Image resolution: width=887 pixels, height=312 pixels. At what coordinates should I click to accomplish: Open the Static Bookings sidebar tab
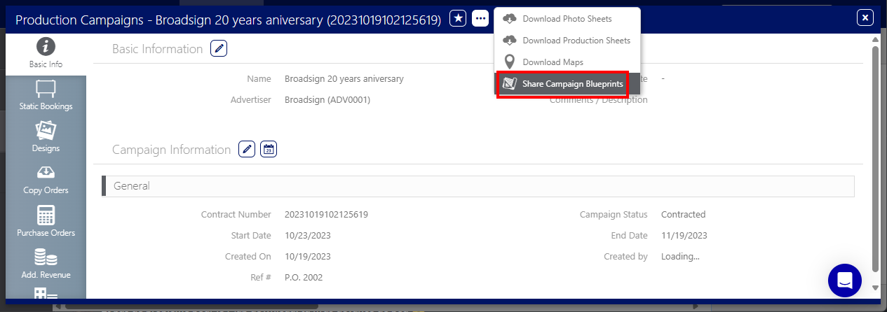[x=46, y=96]
